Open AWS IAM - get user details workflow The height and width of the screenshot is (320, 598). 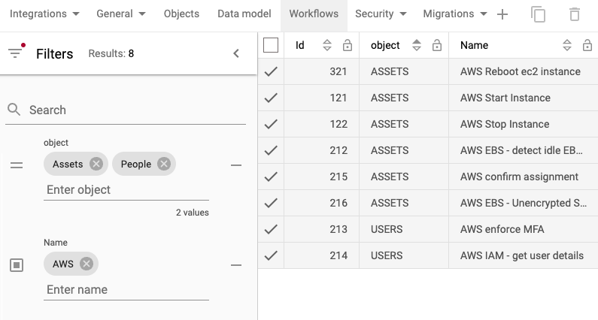tap(522, 255)
